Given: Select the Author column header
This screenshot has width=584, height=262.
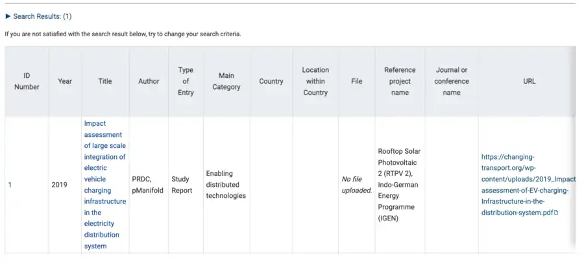Looking at the screenshot, I should pos(149,81).
